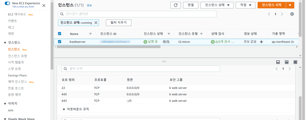Screen dimensions: 306x120
Task: Click ap-northeast-2c availability zone cell
Action: (283, 42)
